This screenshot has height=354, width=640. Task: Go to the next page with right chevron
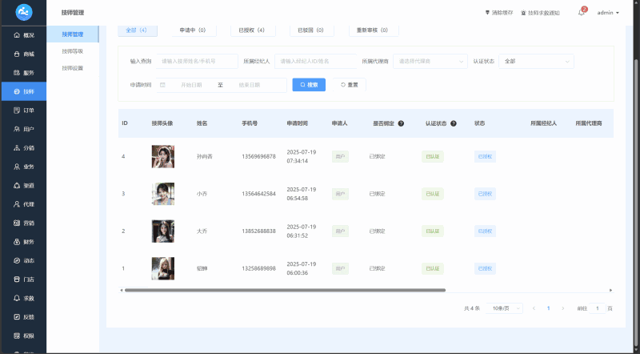(563, 308)
